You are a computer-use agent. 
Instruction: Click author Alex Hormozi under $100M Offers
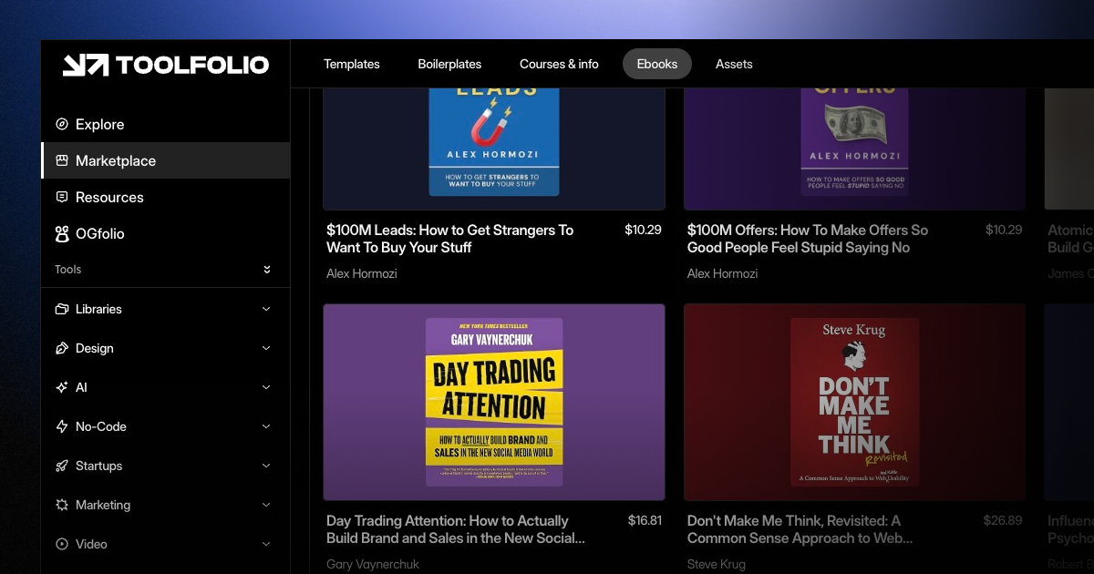[x=722, y=273]
